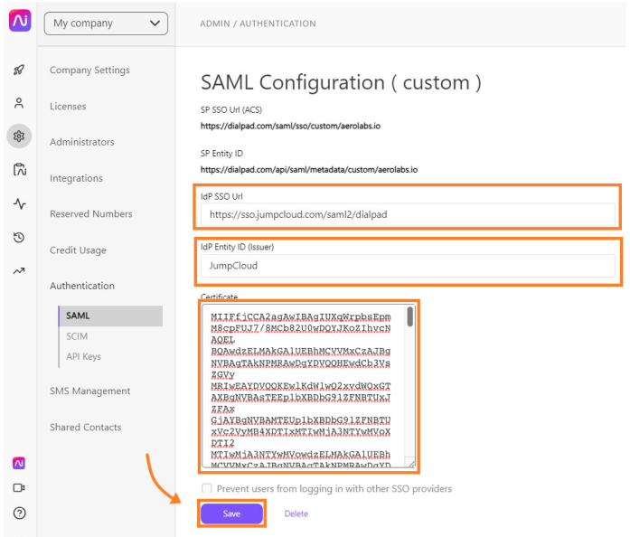The width and height of the screenshot is (630, 537).
Task: Open the activity pulse icon in sidebar
Action: tap(19, 203)
